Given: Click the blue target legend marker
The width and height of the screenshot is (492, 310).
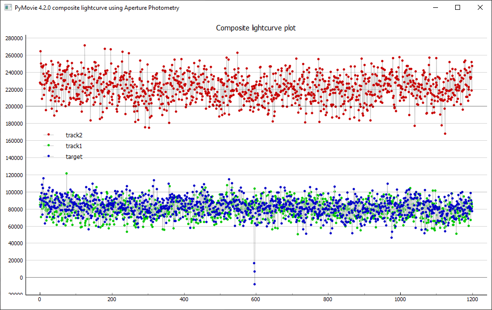Looking at the screenshot, I should point(49,156).
